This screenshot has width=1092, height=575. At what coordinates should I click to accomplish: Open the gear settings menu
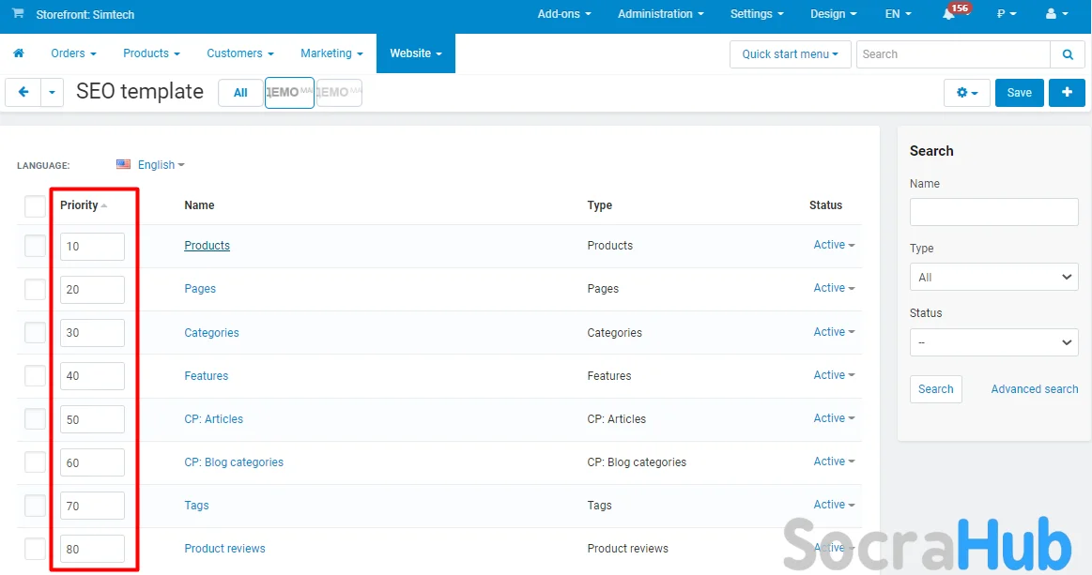966,93
